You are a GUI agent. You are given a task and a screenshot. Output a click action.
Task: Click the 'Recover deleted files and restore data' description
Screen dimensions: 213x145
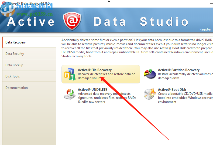[107, 76]
